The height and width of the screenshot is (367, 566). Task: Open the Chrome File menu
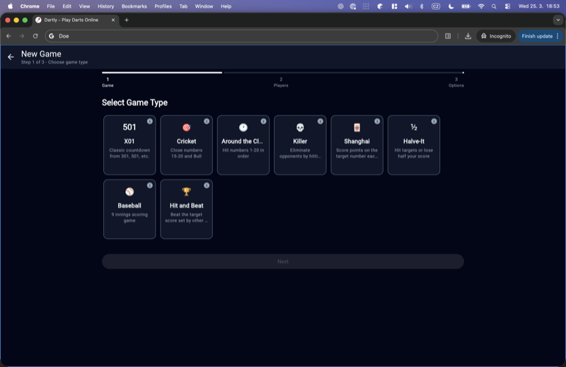coord(51,6)
